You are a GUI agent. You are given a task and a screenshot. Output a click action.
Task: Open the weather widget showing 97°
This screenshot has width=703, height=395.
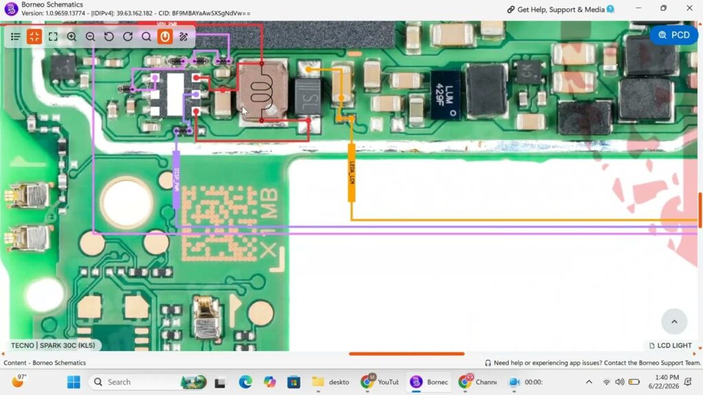point(19,381)
